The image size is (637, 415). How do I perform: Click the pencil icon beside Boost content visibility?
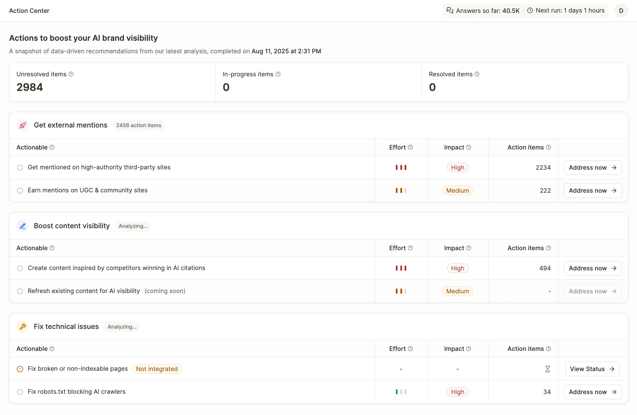click(23, 226)
